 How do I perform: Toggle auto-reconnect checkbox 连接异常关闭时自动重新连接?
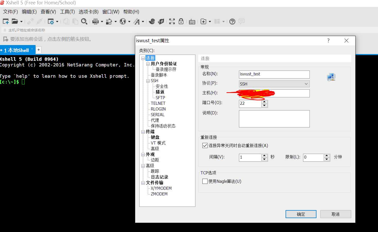205,145
